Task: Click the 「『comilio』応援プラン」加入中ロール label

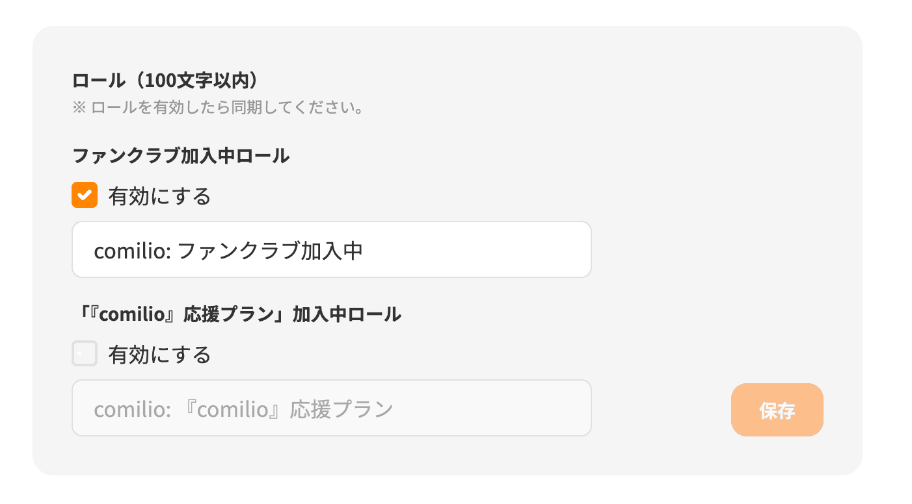Action: 237,314
